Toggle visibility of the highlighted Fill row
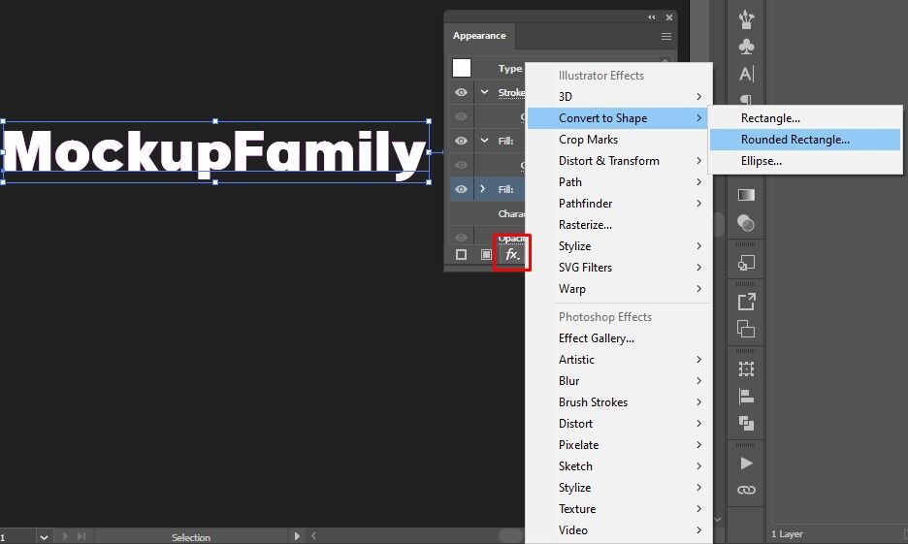 [462, 189]
